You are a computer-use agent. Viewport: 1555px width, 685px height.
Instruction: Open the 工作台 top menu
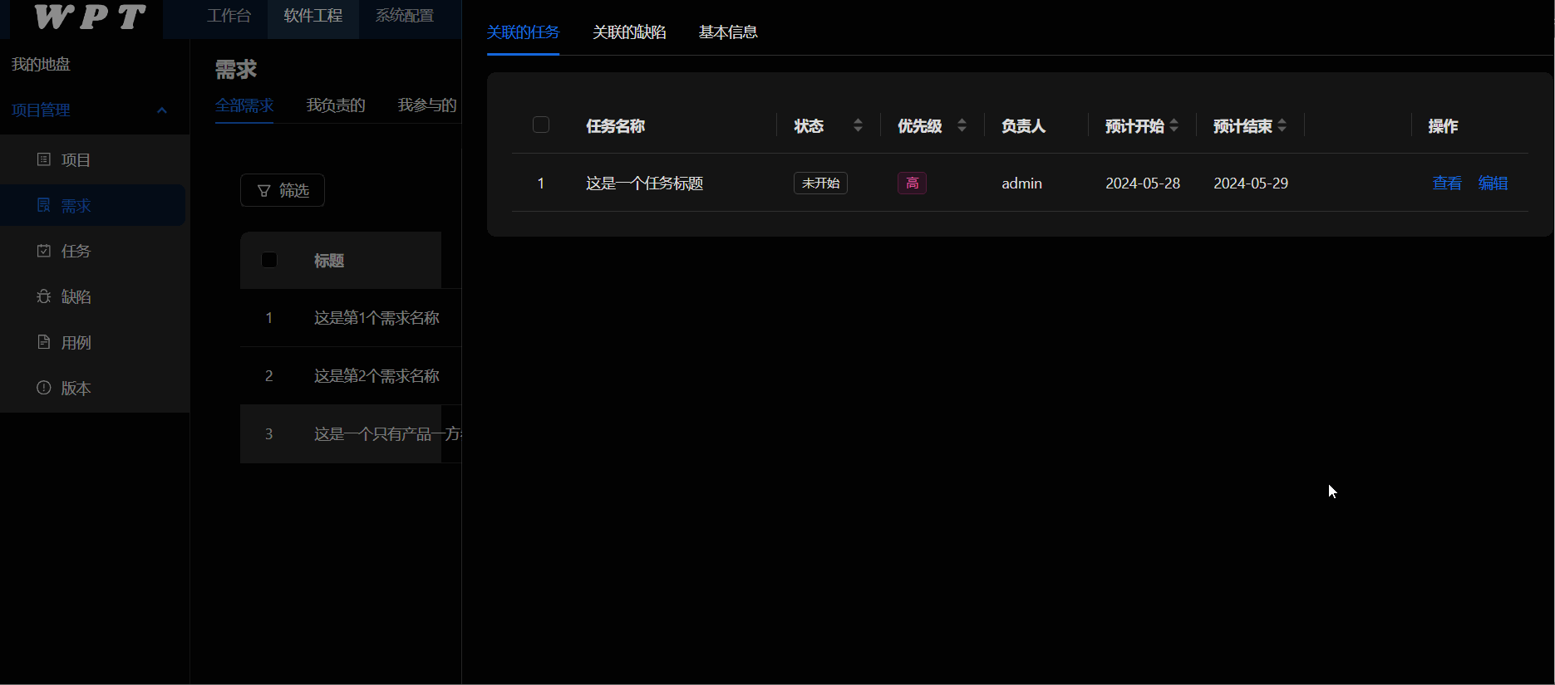(x=229, y=16)
